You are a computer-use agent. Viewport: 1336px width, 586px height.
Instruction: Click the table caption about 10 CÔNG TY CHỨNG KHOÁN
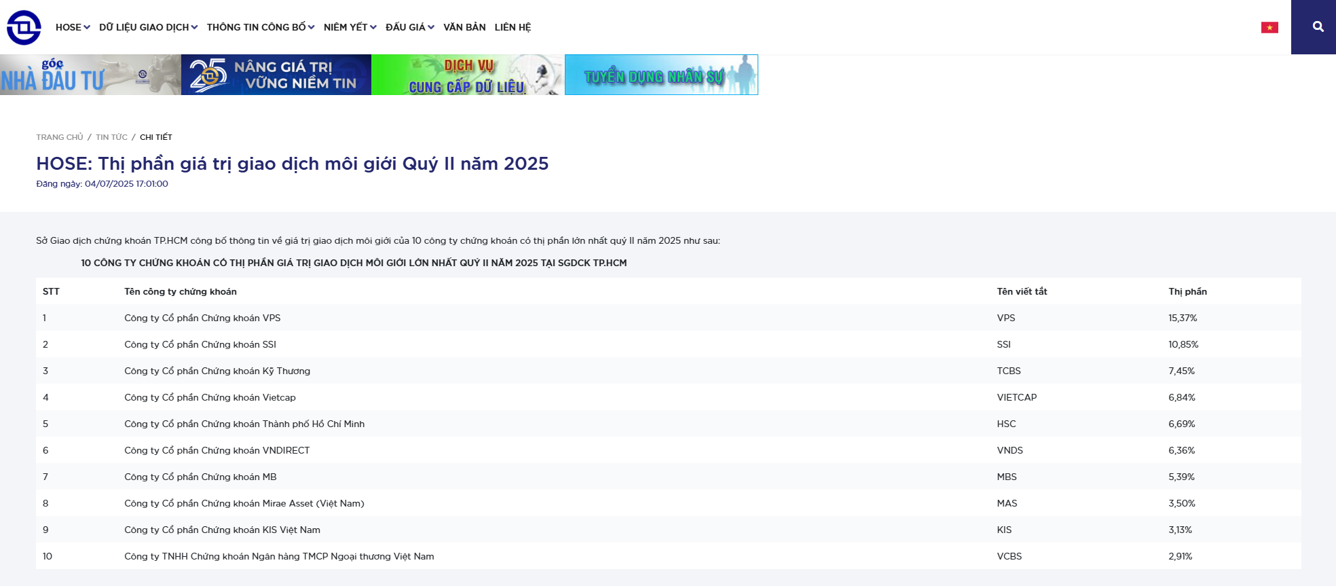[354, 263]
